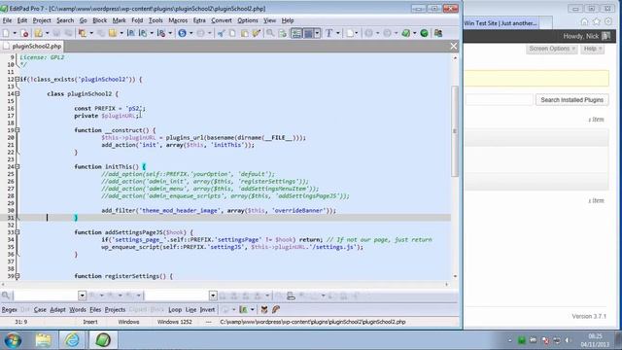Collapse fold at line 14 class pluginSchool2

[x=17, y=94]
